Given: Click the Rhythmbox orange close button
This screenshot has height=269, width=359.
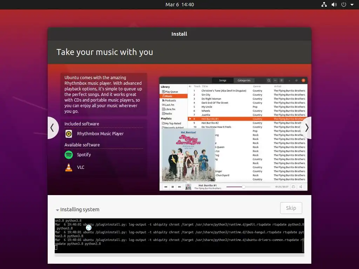Looking at the screenshot, I should point(303,80).
